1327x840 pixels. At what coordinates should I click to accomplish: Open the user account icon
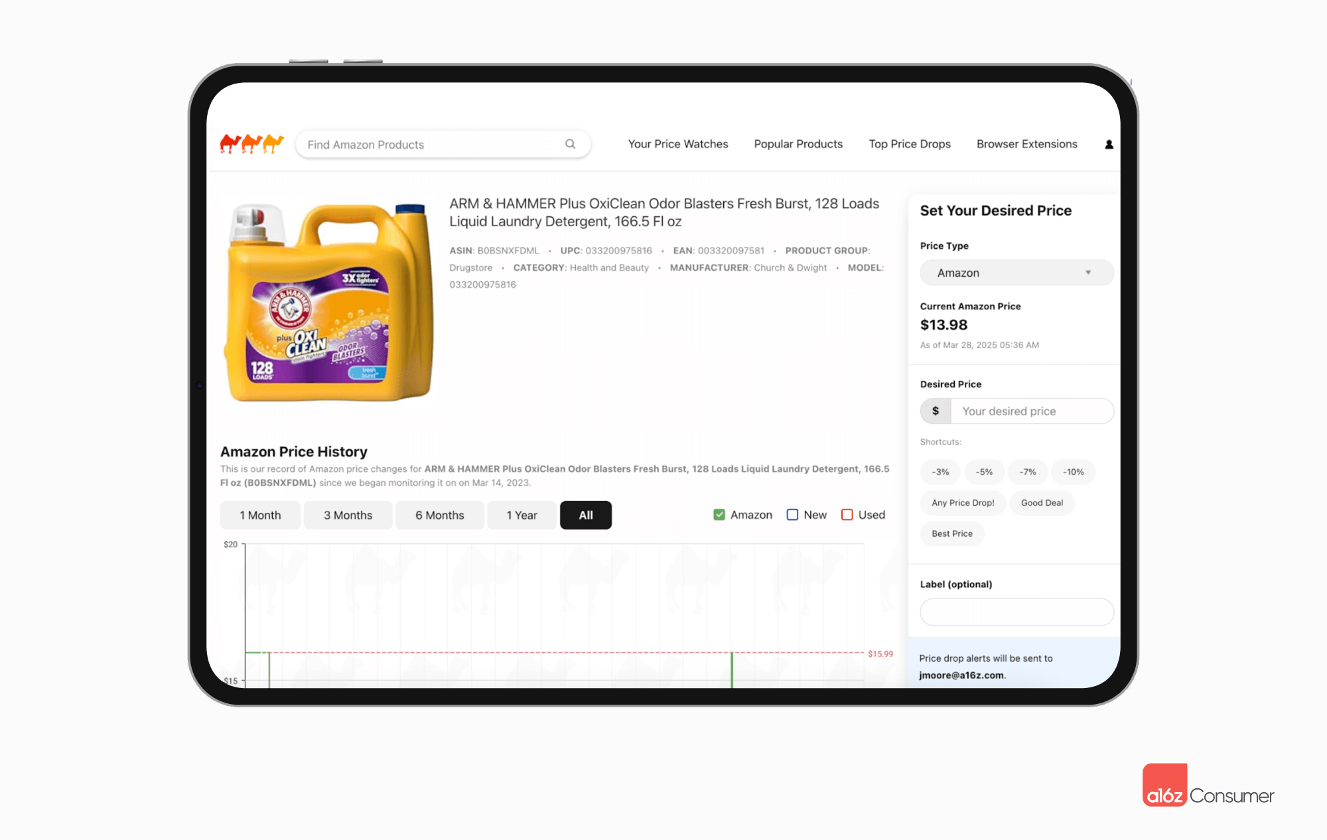(1109, 144)
